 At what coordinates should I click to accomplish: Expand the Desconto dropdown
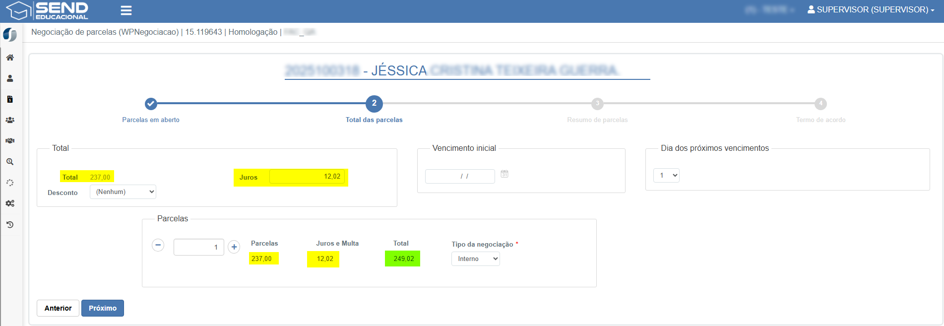[x=123, y=192]
